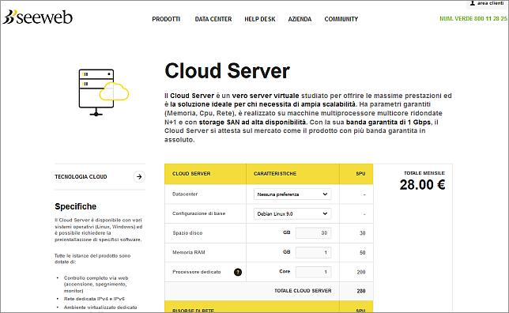This screenshot has height=313, width=509.
Task: Click the Datacenter row label
Action: [x=185, y=194]
